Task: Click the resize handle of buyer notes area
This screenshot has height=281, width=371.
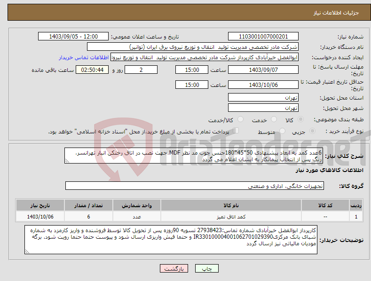Action: [x=27, y=251]
